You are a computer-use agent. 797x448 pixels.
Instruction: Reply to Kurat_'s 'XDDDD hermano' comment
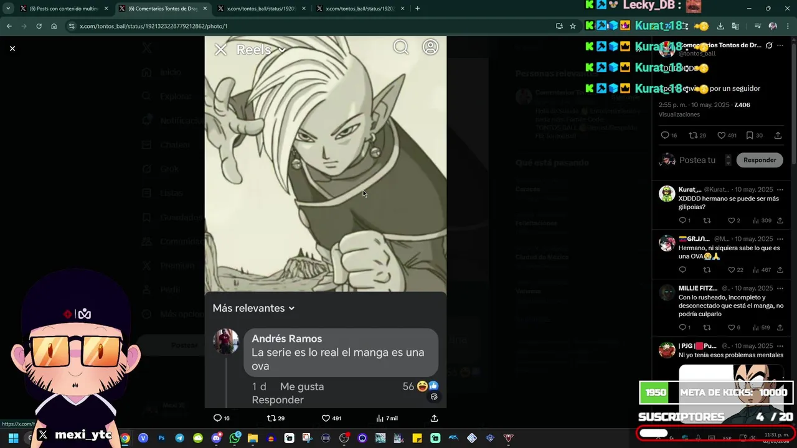pos(684,220)
